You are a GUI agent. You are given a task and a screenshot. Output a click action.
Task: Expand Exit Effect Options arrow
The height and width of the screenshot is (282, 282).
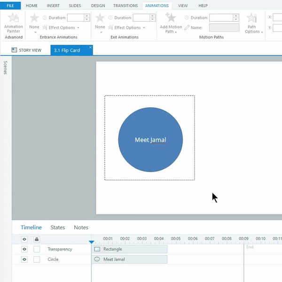coord(144,28)
